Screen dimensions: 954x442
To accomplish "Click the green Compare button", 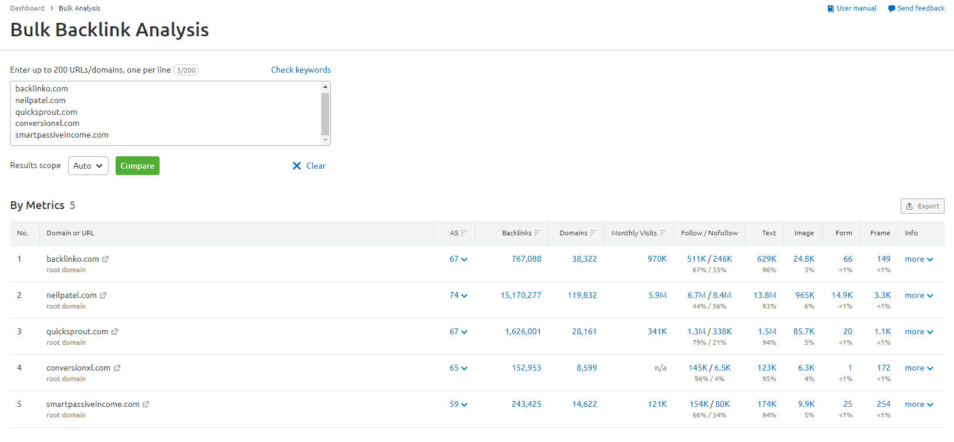I will 137,166.
